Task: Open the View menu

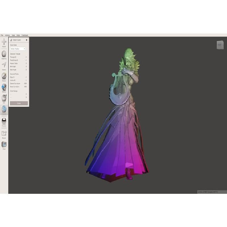Action: 13,35
